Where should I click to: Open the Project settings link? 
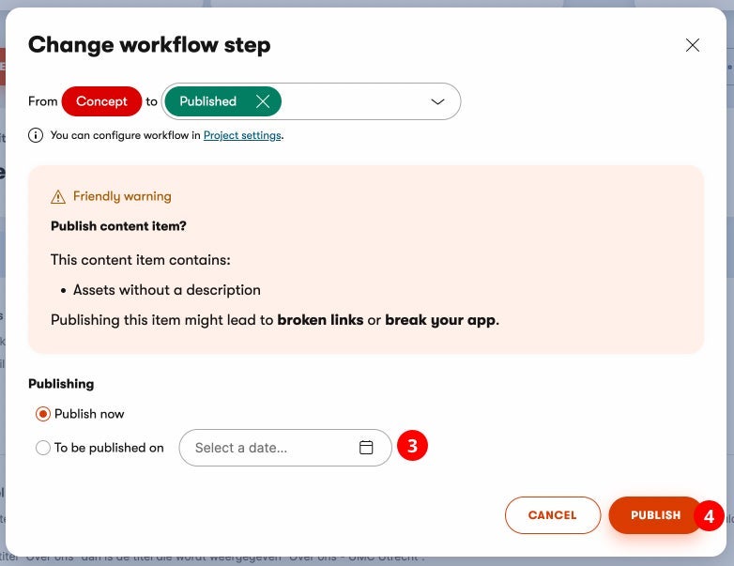[x=242, y=135]
